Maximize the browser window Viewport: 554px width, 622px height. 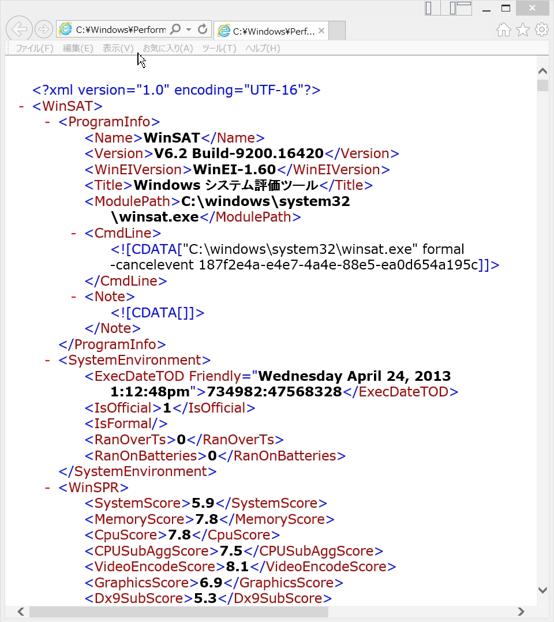(x=506, y=8)
